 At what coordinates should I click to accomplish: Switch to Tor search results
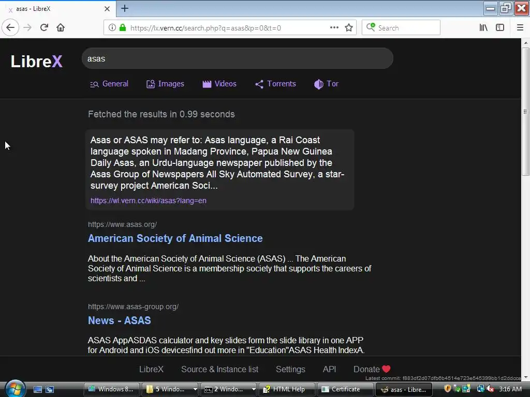click(326, 84)
